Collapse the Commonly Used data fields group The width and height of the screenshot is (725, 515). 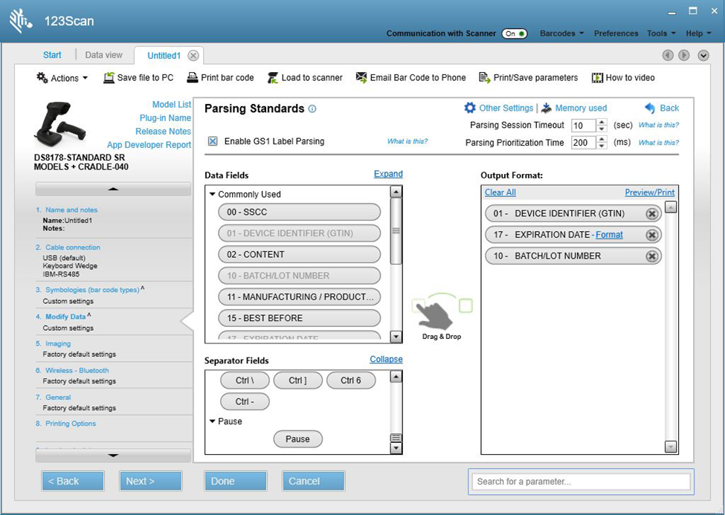[212, 194]
